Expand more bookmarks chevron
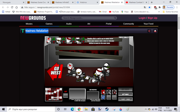180x112 pixels. [x=159, y=12]
